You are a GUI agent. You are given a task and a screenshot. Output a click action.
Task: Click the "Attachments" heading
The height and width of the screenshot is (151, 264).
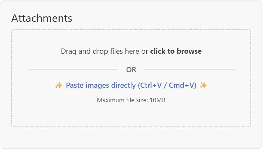(x=42, y=18)
